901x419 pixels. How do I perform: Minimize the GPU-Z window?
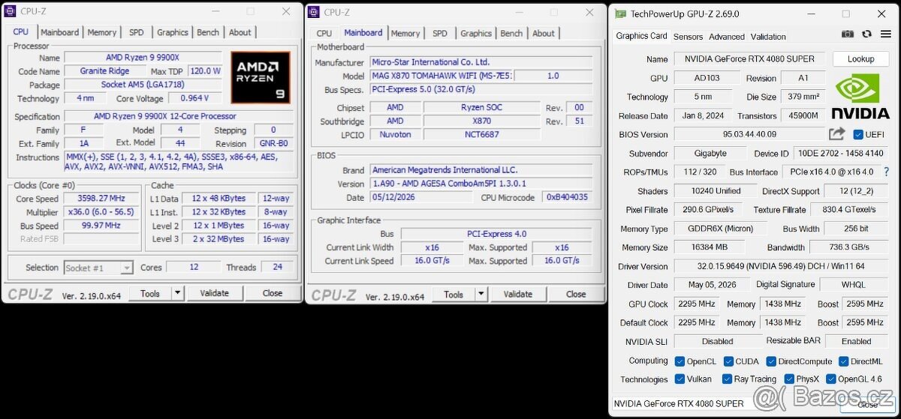[x=812, y=13]
